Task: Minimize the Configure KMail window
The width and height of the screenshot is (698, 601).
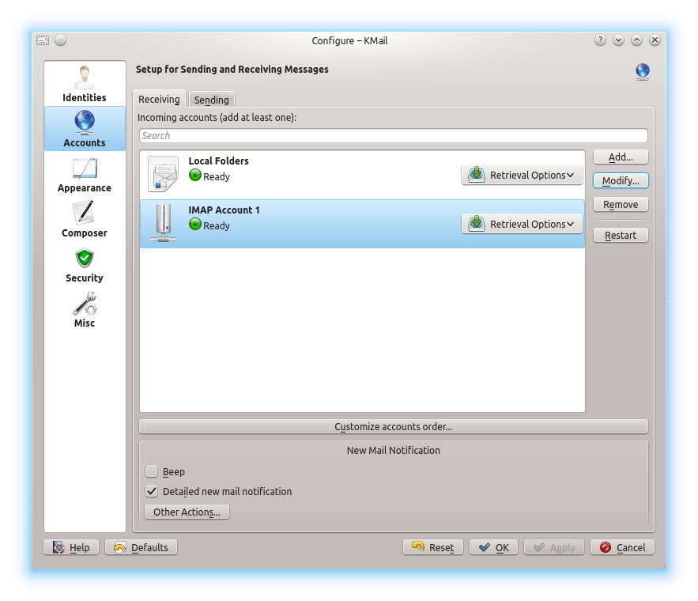Action: (618, 40)
